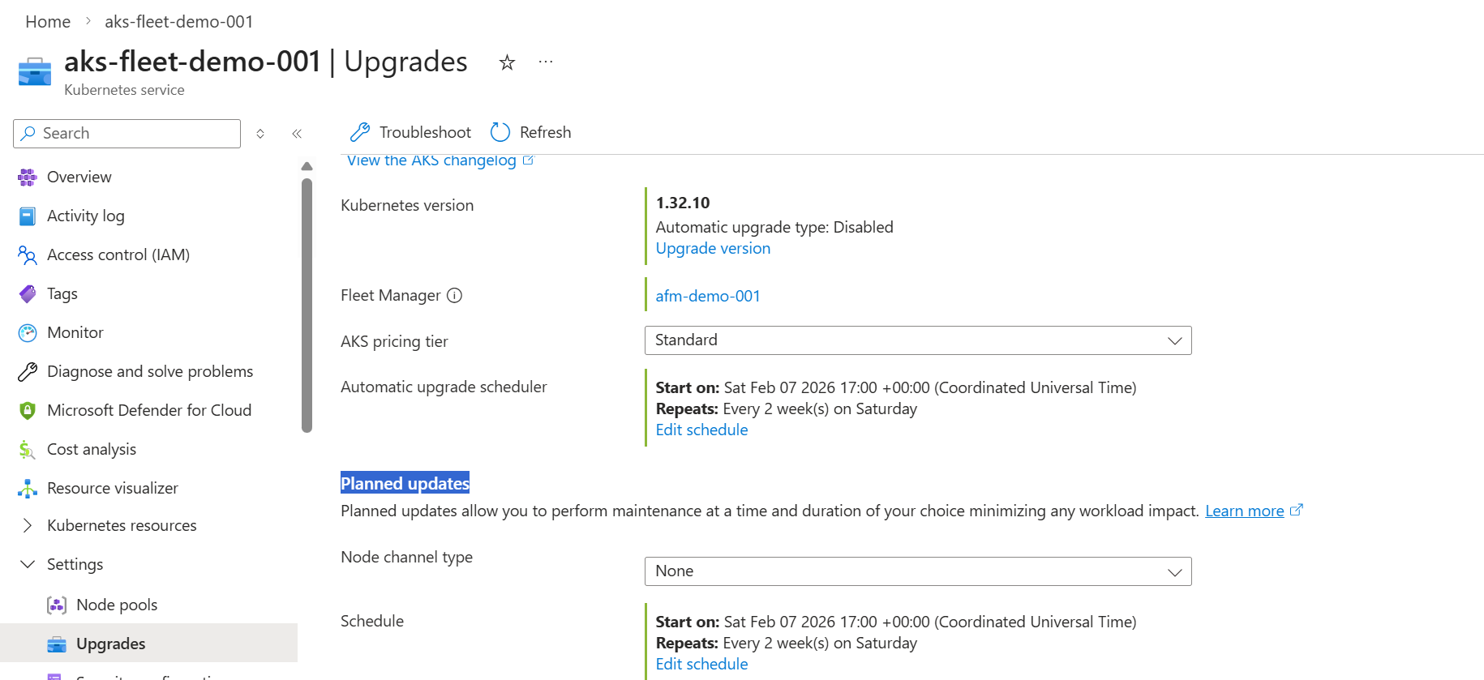Click the Cost analysis dollar icon
Viewport: 1484px width, 680px height.
coord(28,449)
